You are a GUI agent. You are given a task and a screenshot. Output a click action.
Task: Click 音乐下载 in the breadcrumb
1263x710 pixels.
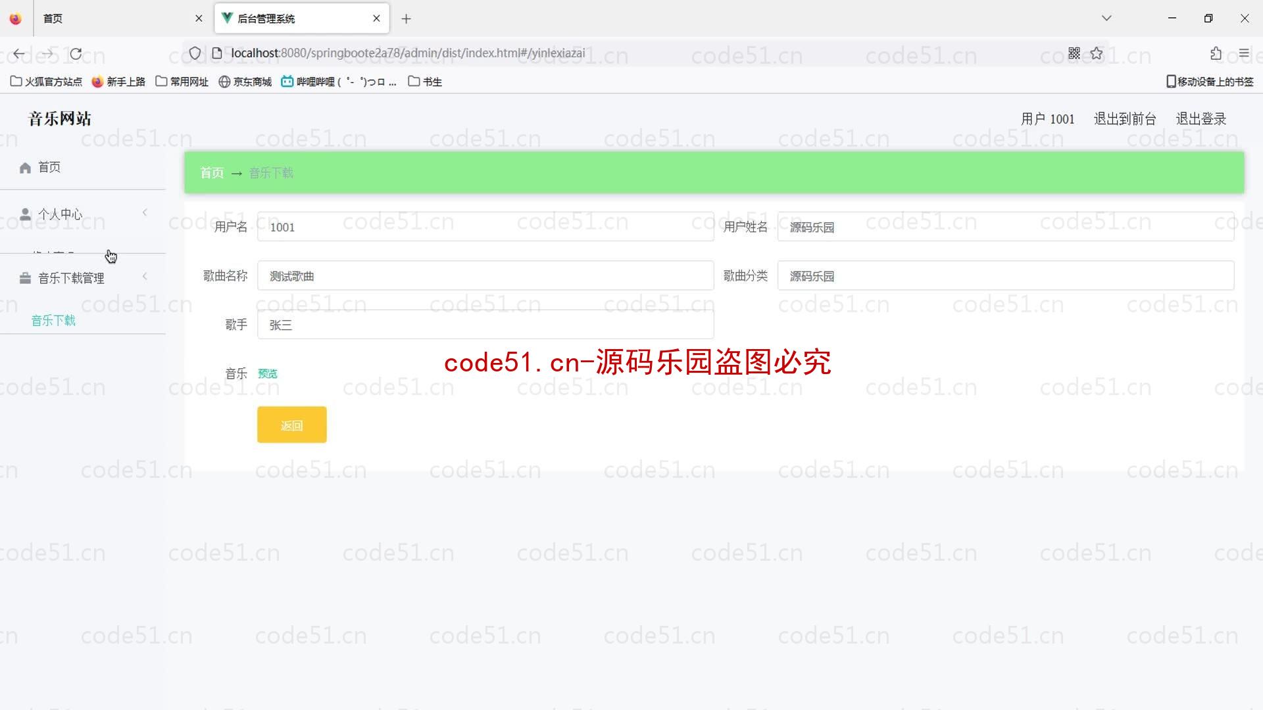(271, 173)
